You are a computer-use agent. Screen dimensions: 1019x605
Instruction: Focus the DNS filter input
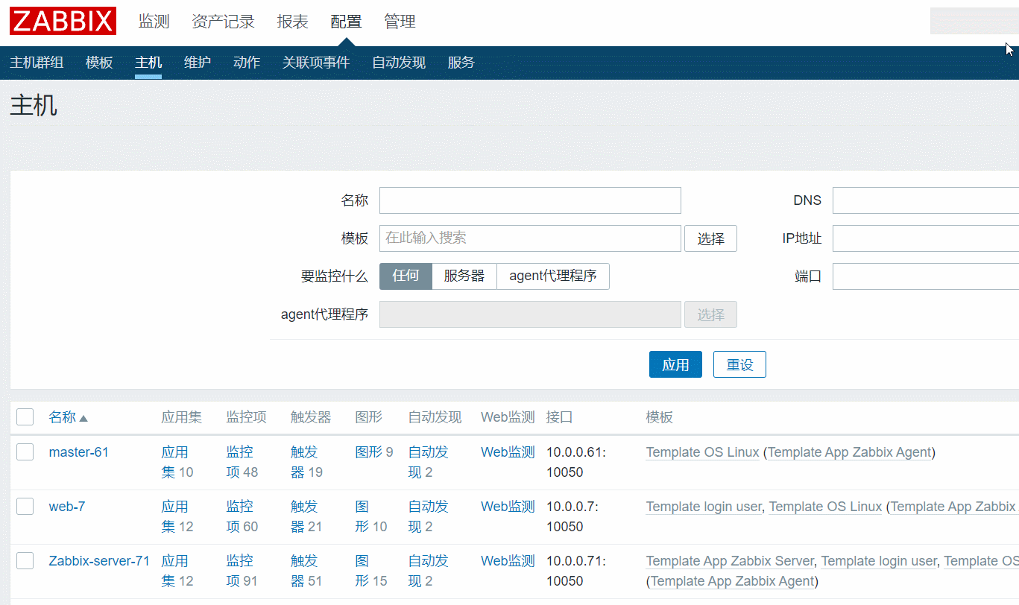(x=926, y=200)
